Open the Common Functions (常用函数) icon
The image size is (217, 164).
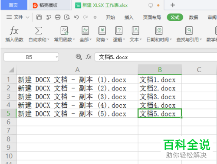tap(64, 31)
